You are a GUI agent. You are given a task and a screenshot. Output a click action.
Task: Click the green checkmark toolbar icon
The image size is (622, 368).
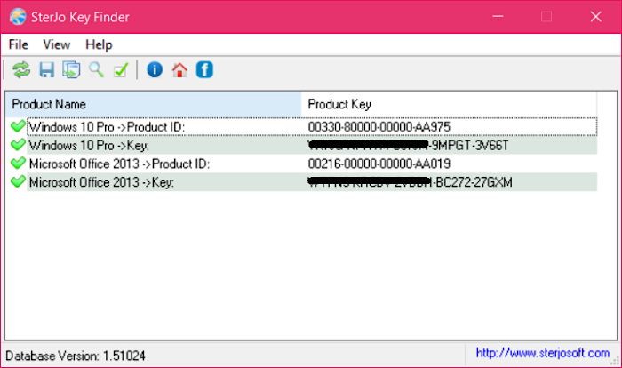(121, 70)
